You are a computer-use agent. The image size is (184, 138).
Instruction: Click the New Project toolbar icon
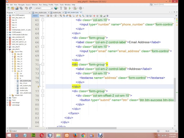point(13,8)
